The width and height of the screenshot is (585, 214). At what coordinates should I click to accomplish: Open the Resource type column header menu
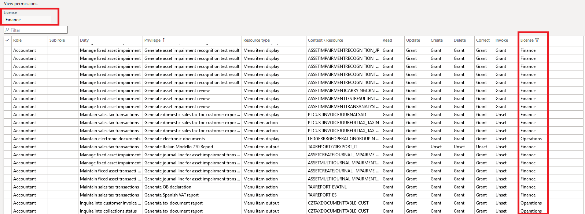pos(274,40)
